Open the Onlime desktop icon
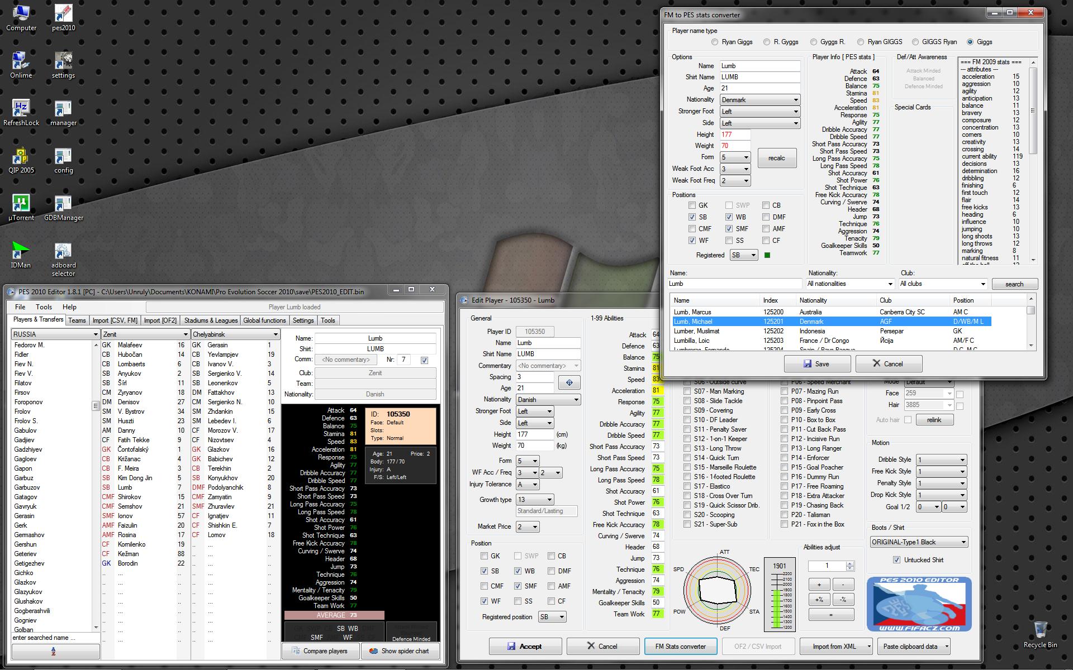The image size is (1073, 670). [x=21, y=65]
